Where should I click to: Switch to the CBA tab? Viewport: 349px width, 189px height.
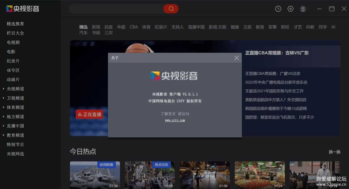coord(134,27)
